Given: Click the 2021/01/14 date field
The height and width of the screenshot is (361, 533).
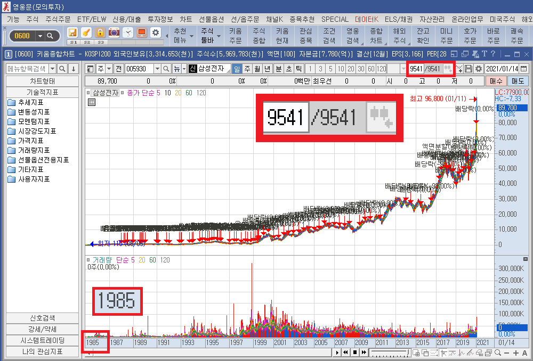Looking at the screenshot, I should point(502,69).
